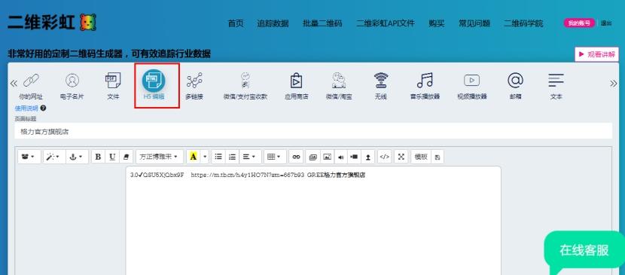Insert an unordered bullet list
625x275 pixels.
pos(218,157)
